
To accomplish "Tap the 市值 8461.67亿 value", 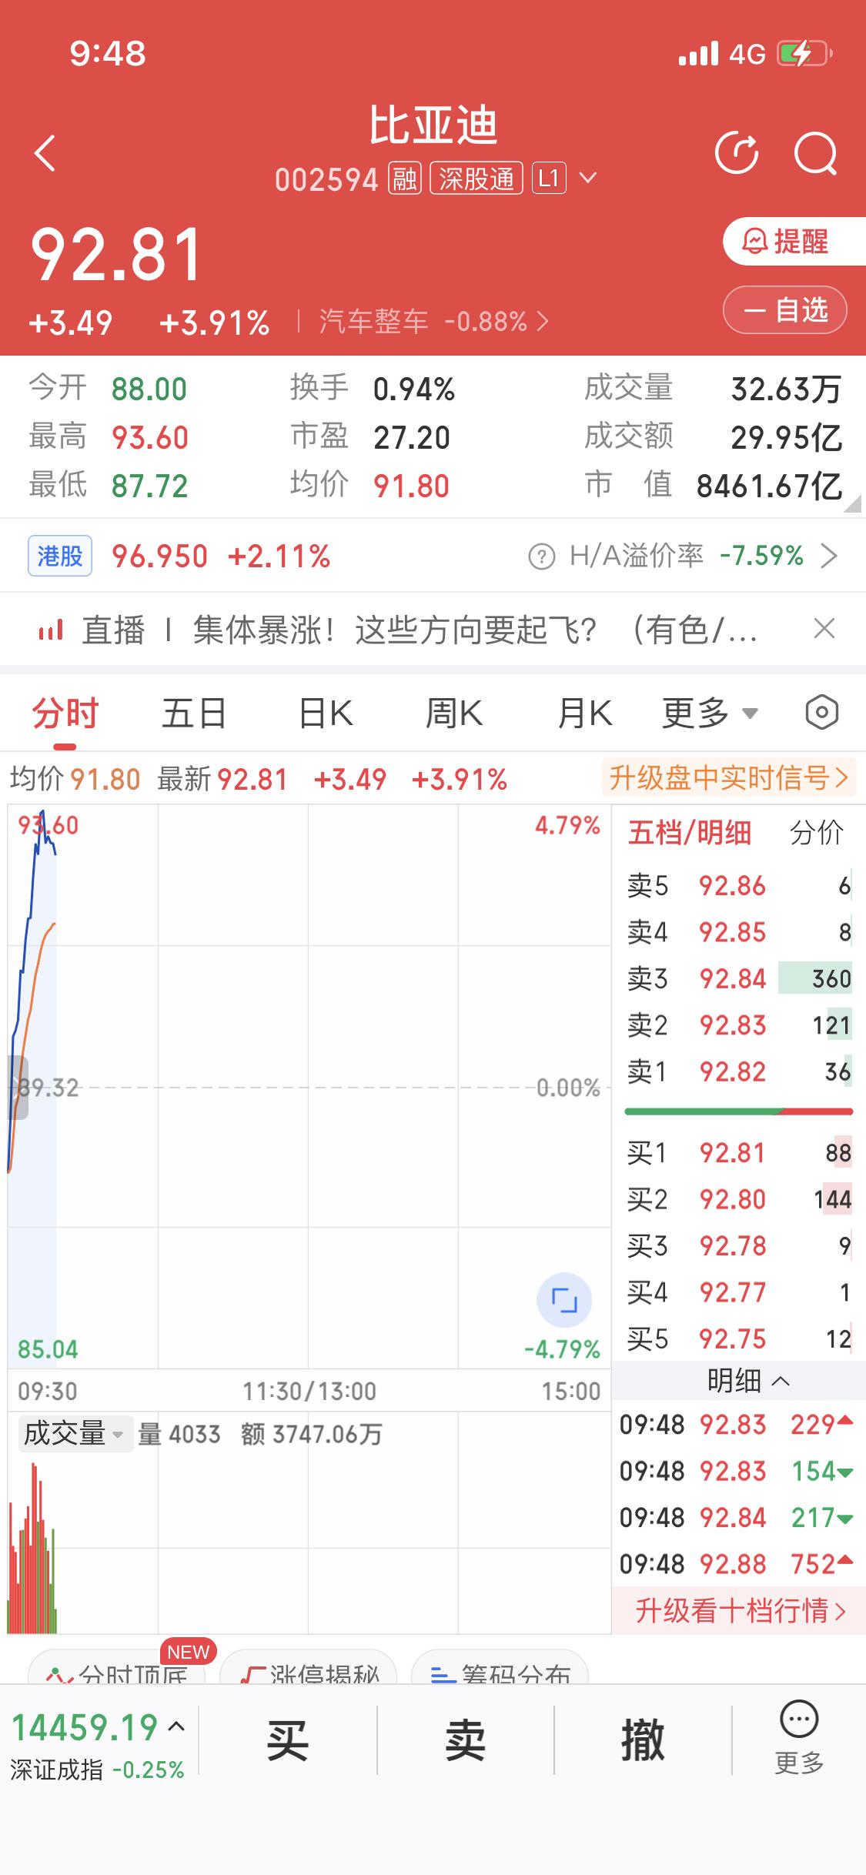I will tap(770, 486).
